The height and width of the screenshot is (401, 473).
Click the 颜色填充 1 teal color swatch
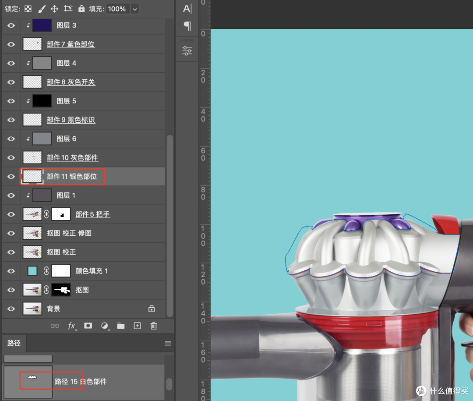pos(32,271)
